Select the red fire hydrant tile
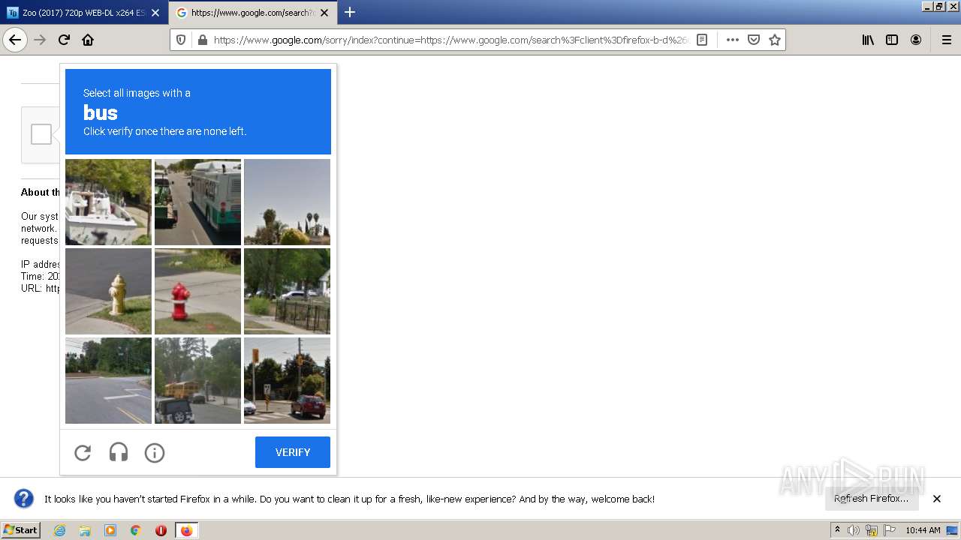 point(197,291)
